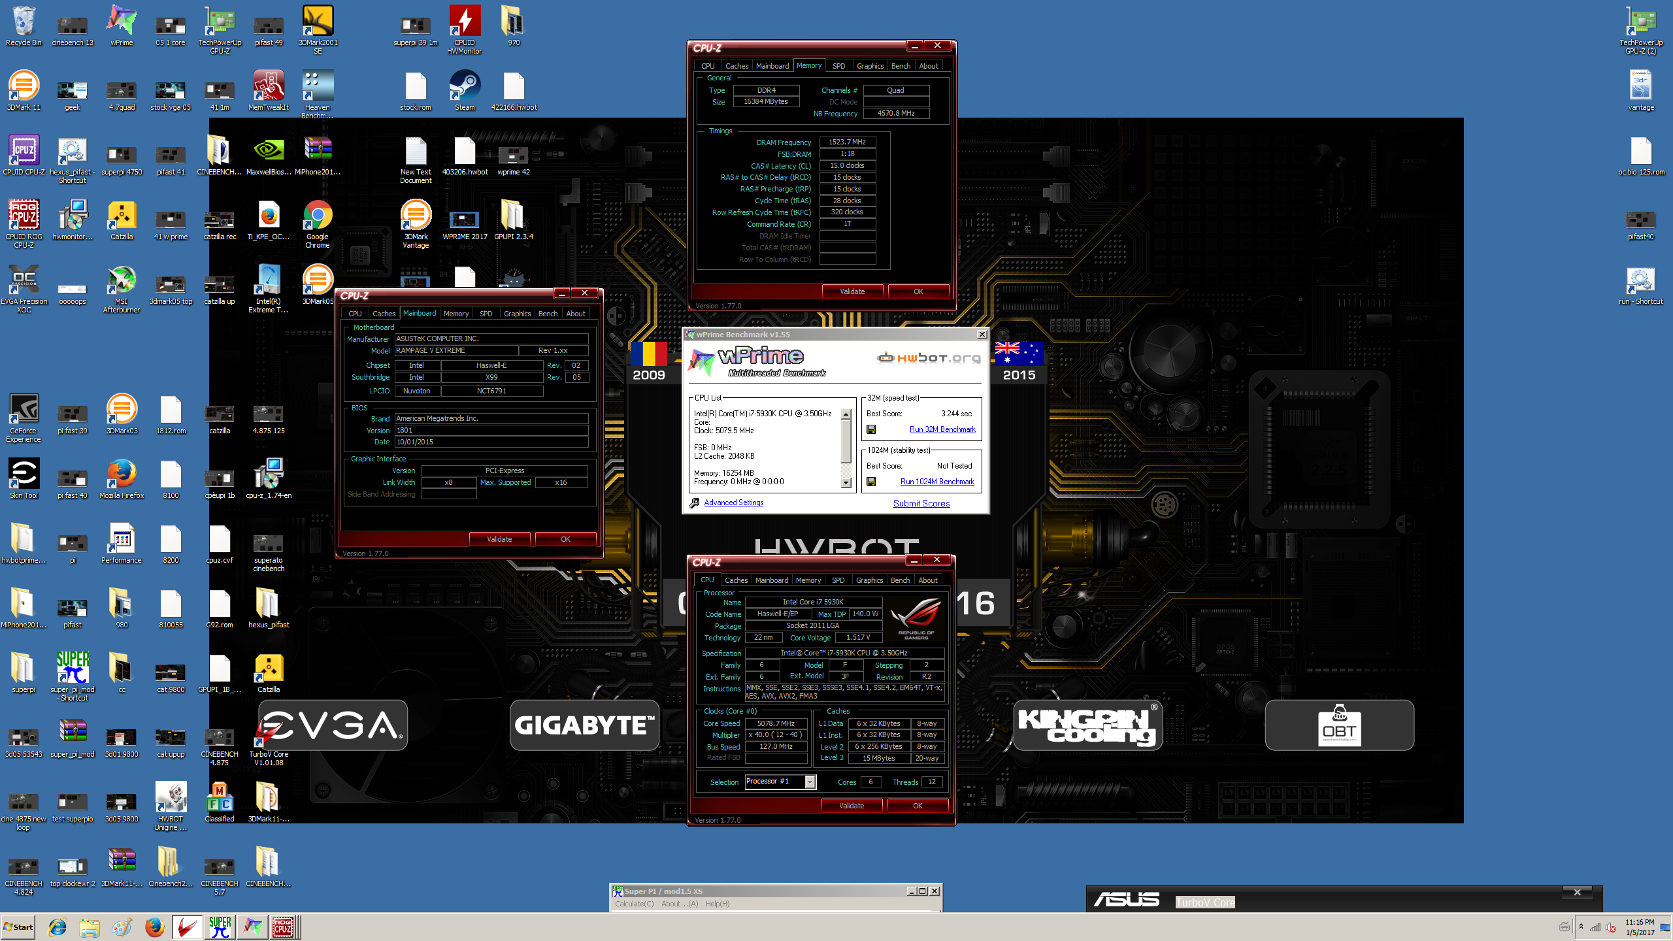Open wPrime Advanced Settings
Viewport: 1673px width, 941px height.
point(733,503)
